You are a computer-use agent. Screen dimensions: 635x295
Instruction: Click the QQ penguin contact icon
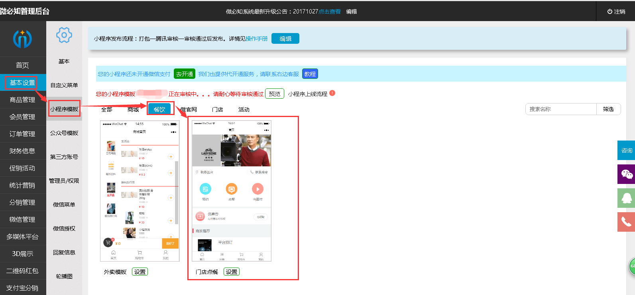click(626, 198)
